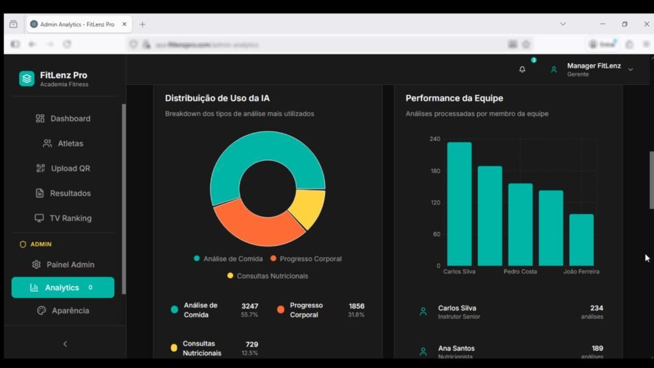Open the browser tab list dropdown
The image size is (654, 368).
563,24
